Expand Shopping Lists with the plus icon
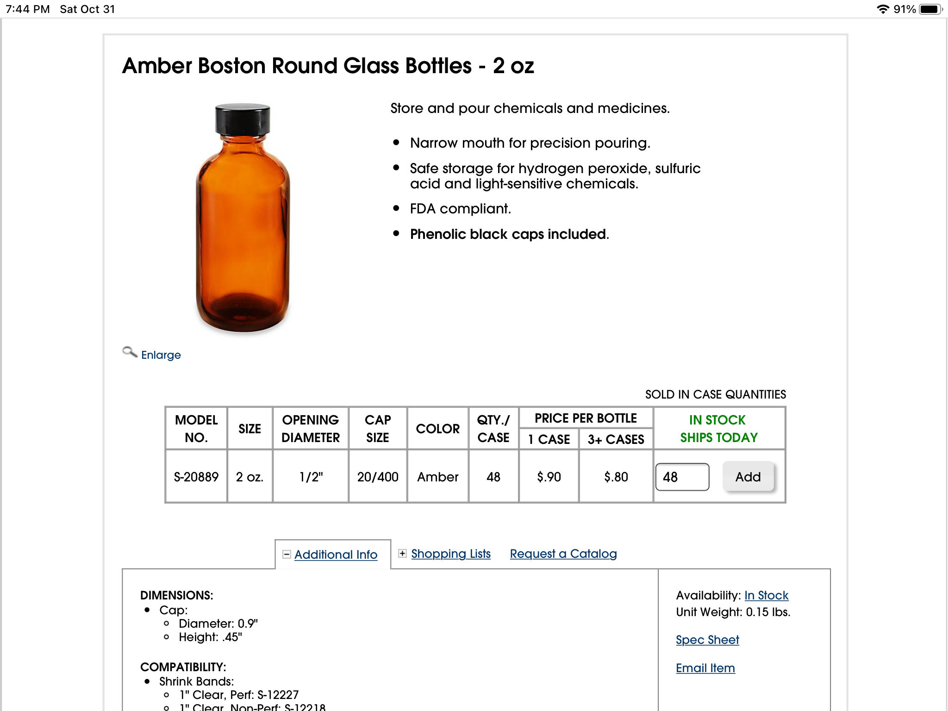948x711 pixels. [x=403, y=554]
